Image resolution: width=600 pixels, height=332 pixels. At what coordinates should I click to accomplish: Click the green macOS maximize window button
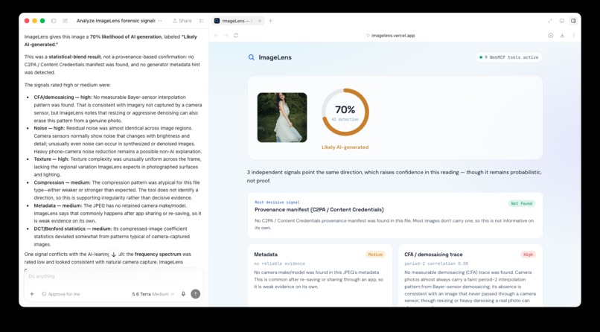click(x=42, y=21)
